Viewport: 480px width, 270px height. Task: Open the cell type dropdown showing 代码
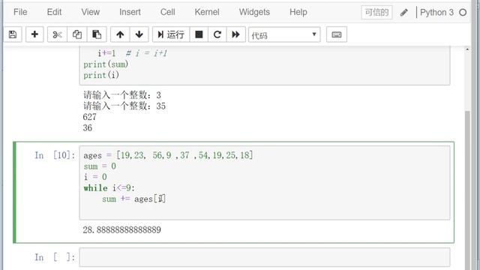click(284, 35)
